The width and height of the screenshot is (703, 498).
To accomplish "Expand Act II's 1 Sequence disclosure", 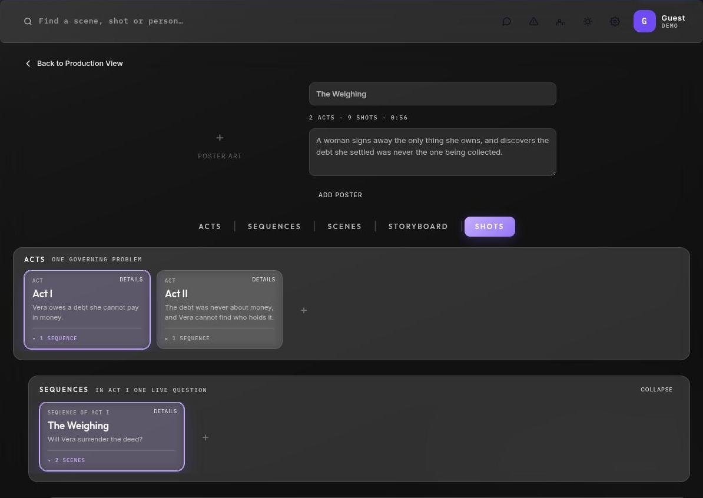I will 187,338.
